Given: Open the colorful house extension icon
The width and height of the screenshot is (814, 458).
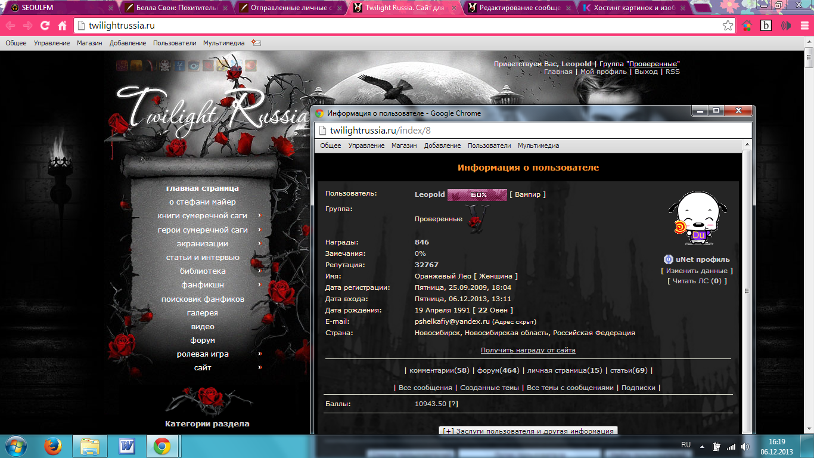Looking at the screenshot, I should 747,26.
